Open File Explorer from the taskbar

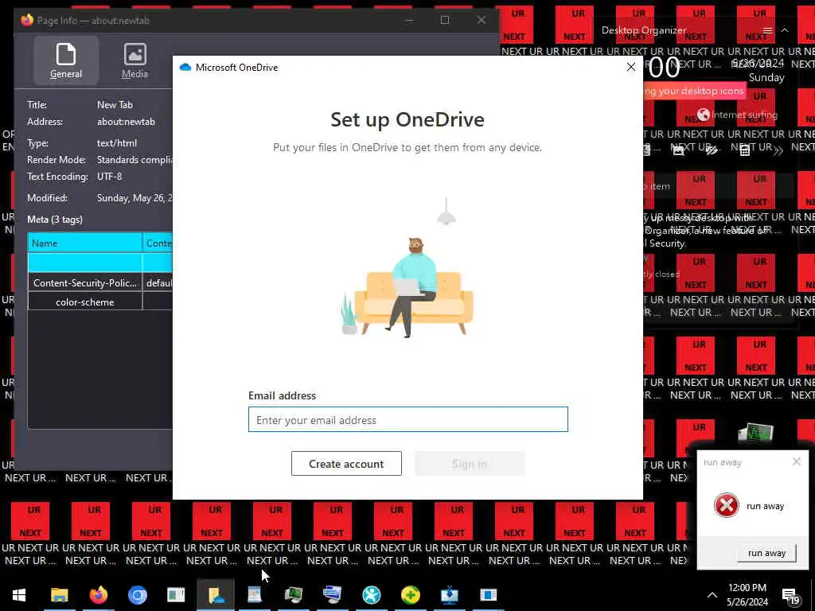click(59, 595)
